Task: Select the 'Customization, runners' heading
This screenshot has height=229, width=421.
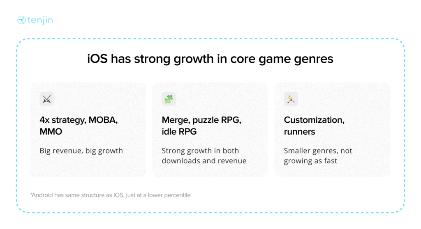Action: pyautogui.click(x=314, y=126)
